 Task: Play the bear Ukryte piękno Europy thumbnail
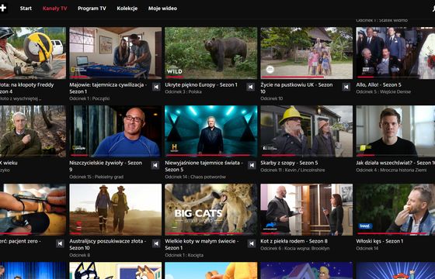coord(211,53)
